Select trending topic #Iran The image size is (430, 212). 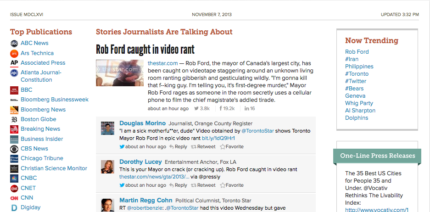coord(352,59)
